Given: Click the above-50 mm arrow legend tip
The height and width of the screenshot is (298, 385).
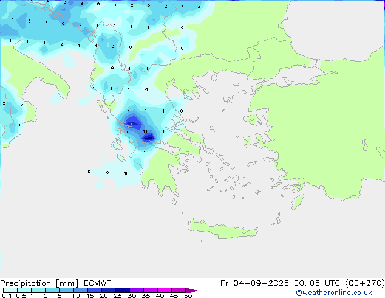Looking at the screenshot, I should (x=192, y=290).
